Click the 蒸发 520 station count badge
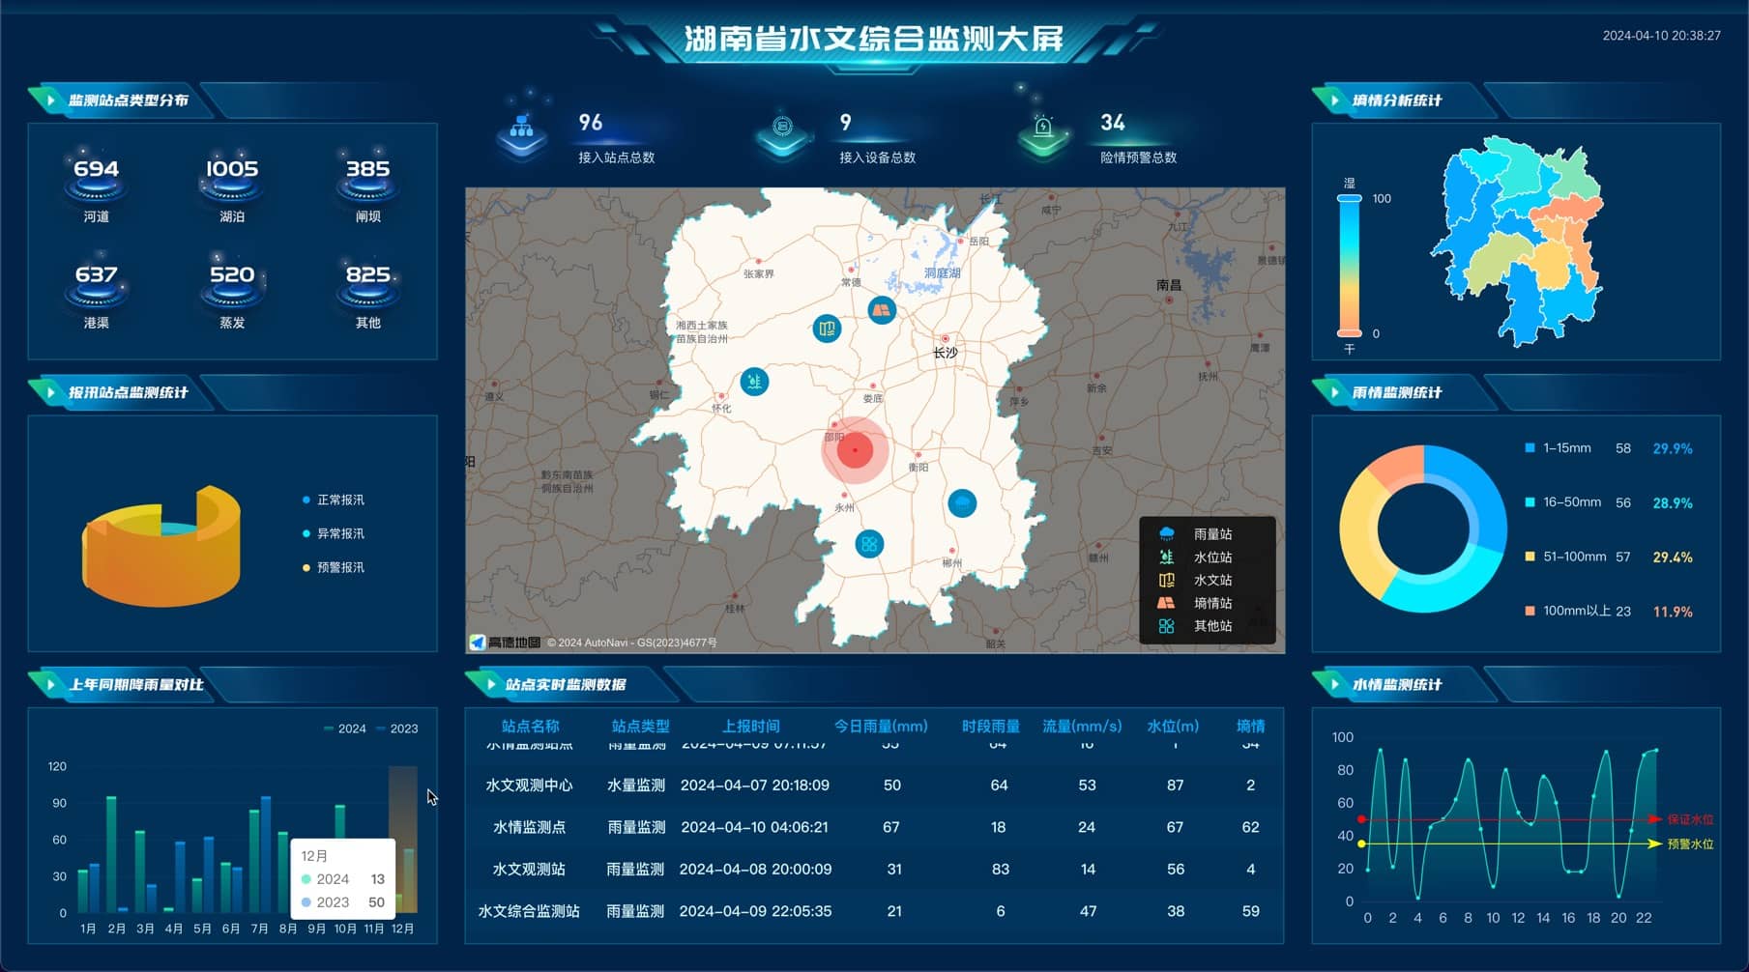1749x972 pixels. (x=232, y=293)
